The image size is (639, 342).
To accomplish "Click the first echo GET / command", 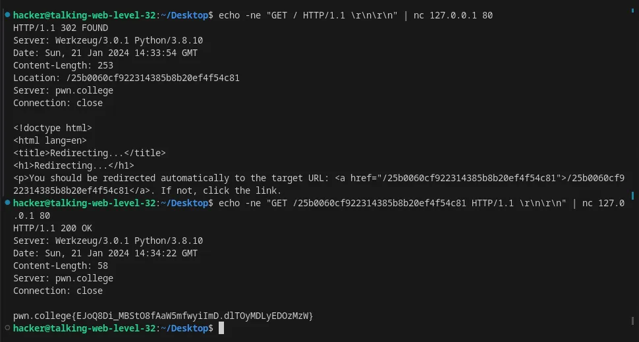I will click(x=356, y=16).
